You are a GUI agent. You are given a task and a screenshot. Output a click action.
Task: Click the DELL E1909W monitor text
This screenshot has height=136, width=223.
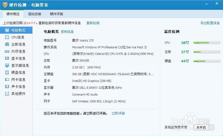pyautogui.click(x=97, y=88)
